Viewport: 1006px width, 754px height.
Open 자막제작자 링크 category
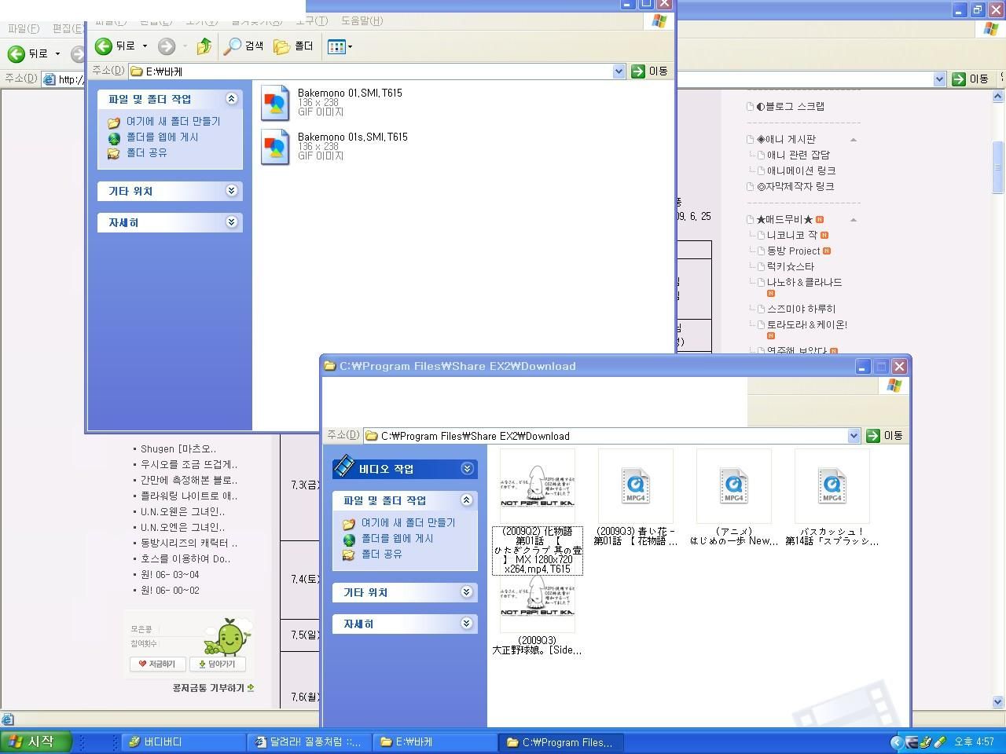click(795, 187)
